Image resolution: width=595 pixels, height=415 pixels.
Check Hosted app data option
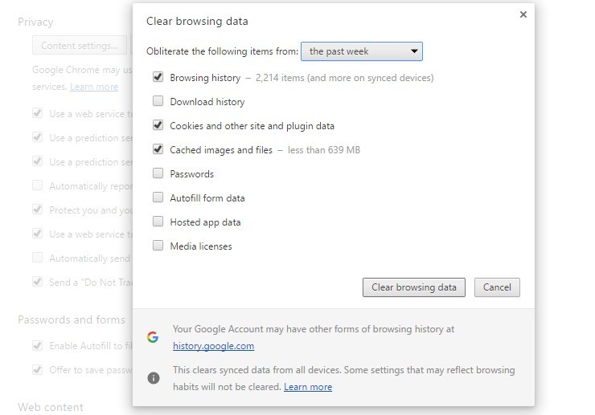[x=158, y=222]
